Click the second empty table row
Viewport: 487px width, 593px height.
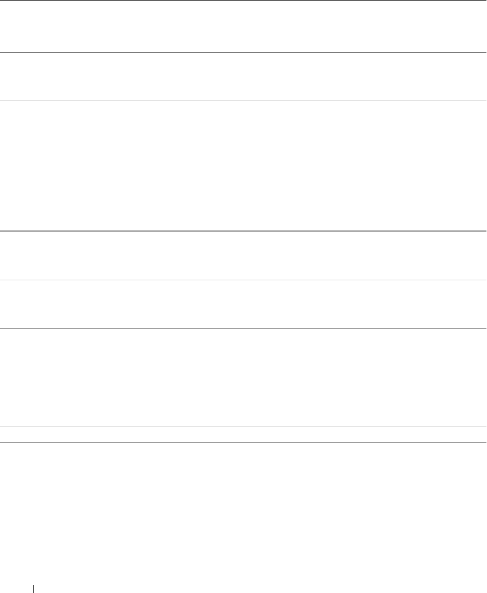[x=243, y=76]
